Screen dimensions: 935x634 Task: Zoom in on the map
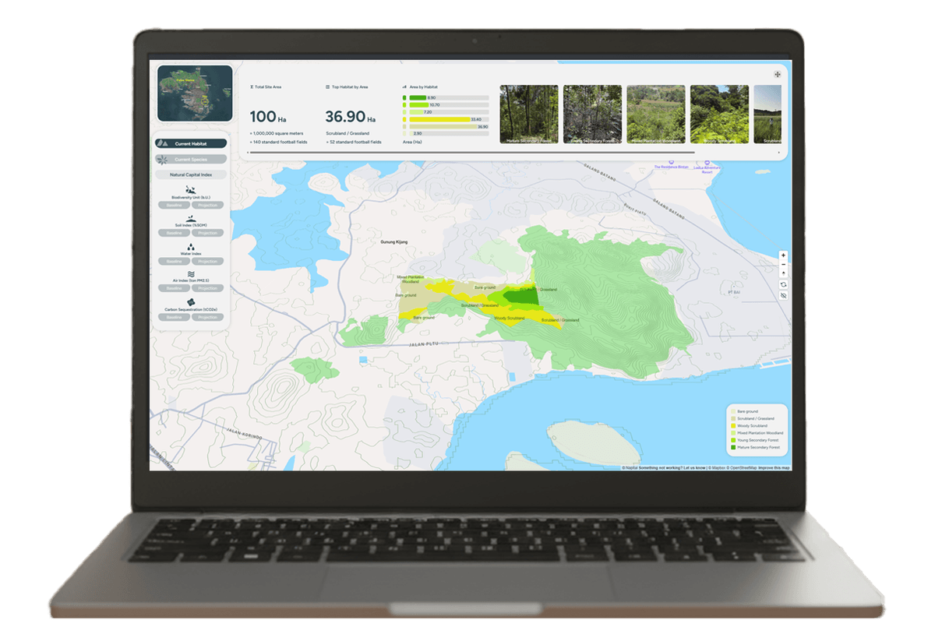(x=783, y=255)
